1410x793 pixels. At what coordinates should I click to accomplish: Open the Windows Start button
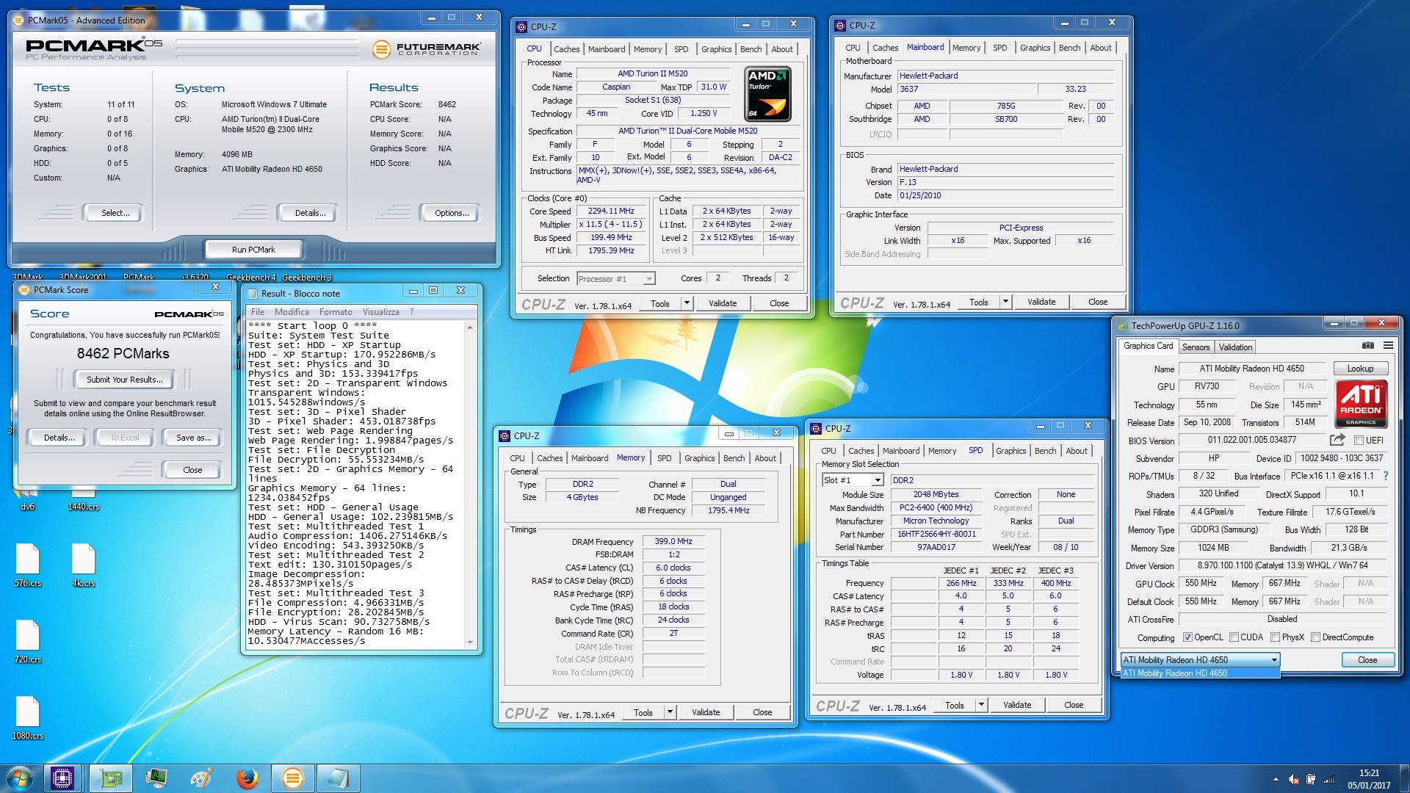(x=20, y=778)
